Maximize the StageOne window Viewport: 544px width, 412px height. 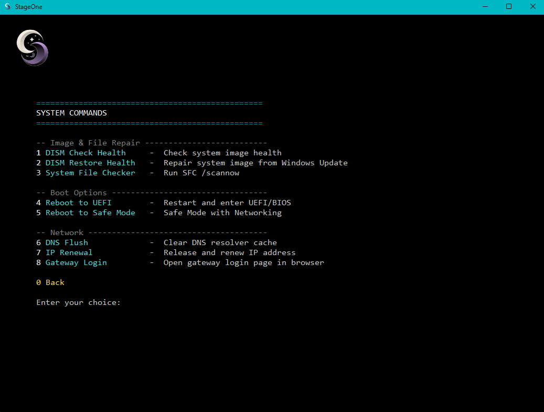(509, 7)
